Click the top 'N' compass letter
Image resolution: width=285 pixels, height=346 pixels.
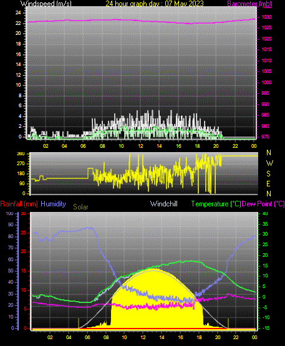point(269,153)
